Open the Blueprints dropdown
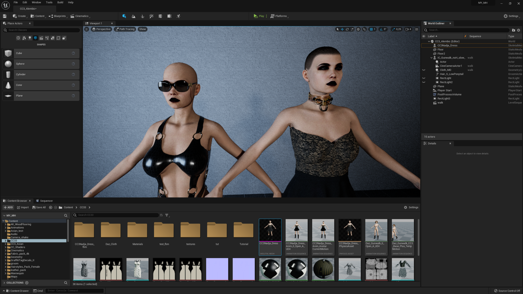Viewport: 523px width, 294px height. point(58,16)
